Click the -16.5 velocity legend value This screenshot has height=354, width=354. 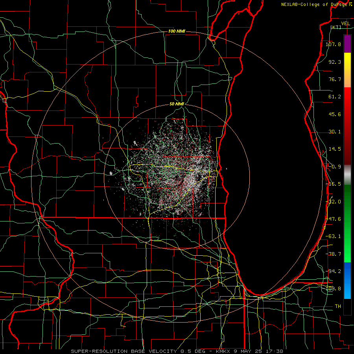point(333,184)
